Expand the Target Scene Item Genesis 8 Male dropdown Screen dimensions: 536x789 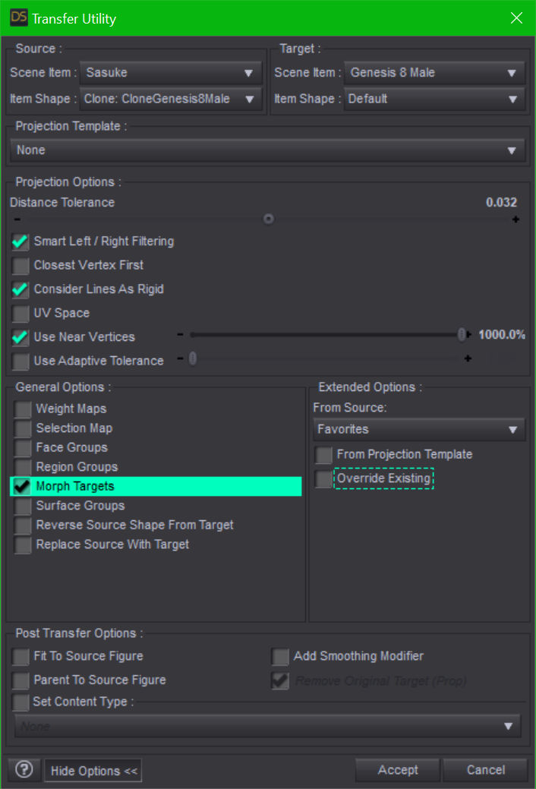[434, 73]
